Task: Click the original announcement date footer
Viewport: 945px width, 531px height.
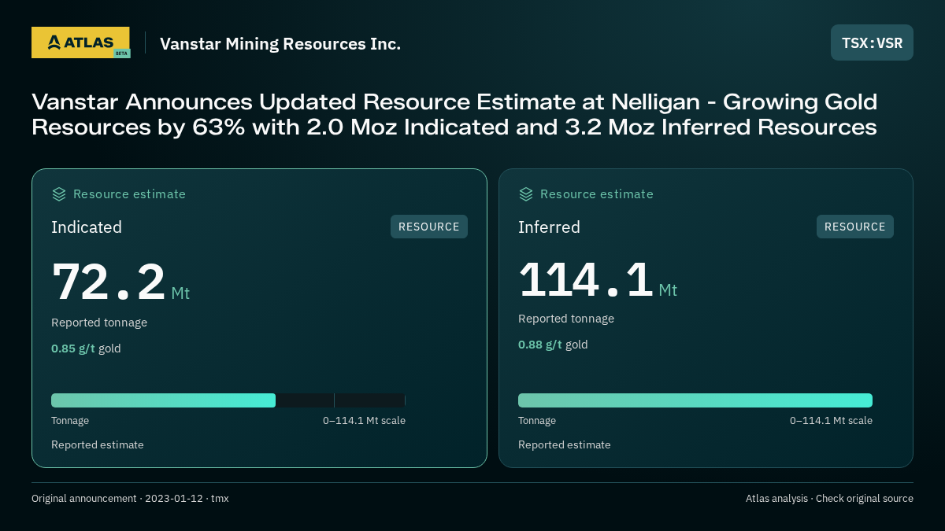Action: tap(130, 499)
